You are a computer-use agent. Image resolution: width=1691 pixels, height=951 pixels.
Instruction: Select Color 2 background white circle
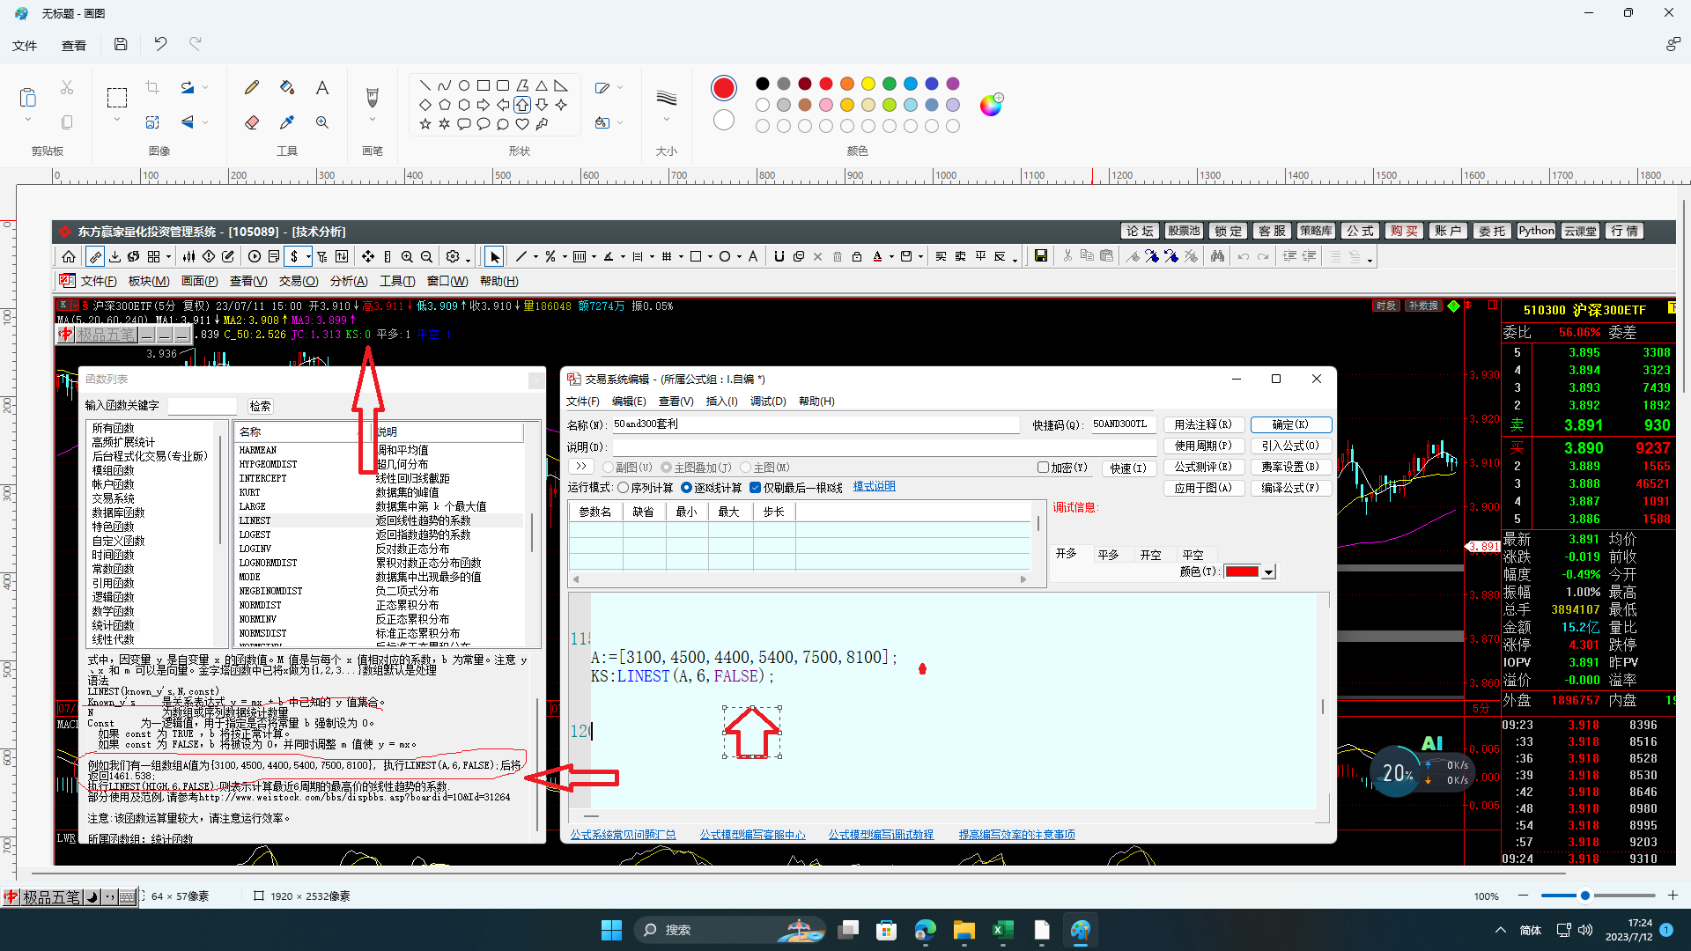coord(724,120)
